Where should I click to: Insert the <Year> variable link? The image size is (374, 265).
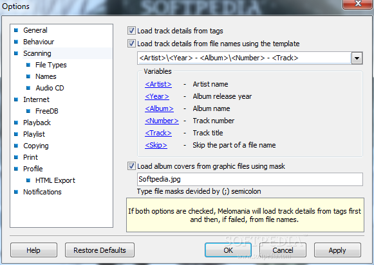point(157,96)
